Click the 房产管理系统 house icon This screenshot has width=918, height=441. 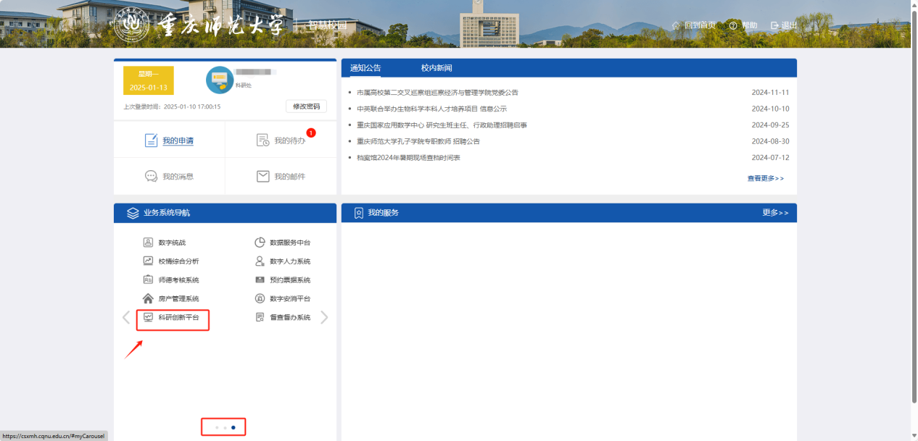[148, 298]
